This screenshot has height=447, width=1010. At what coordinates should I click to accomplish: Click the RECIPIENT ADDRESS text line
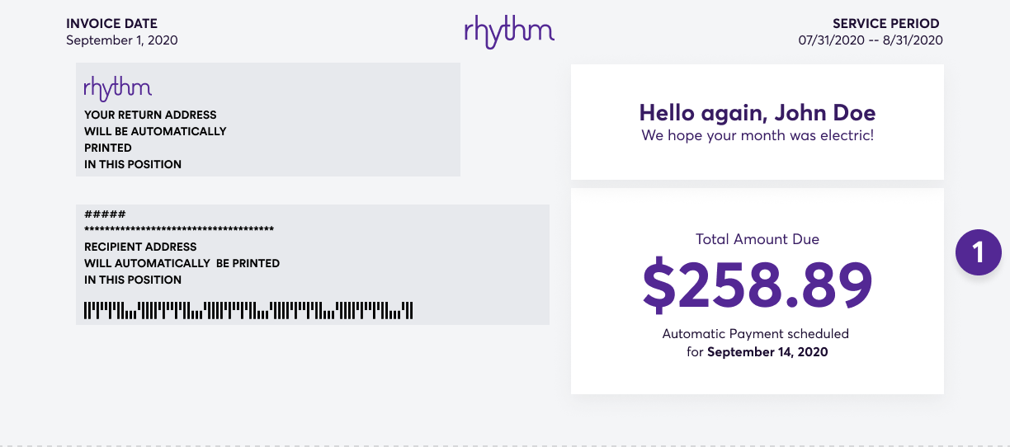(140, 247)
